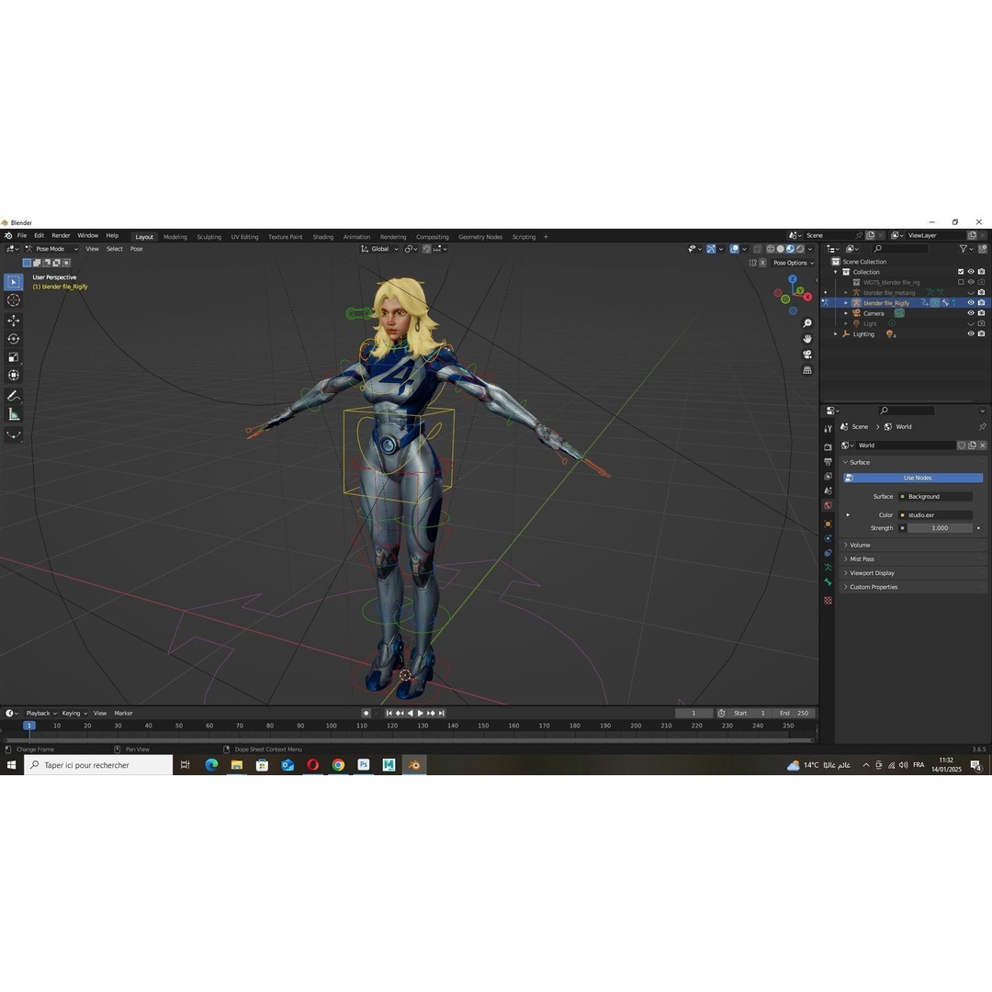Expand the Lighting collection

point(835,334)
